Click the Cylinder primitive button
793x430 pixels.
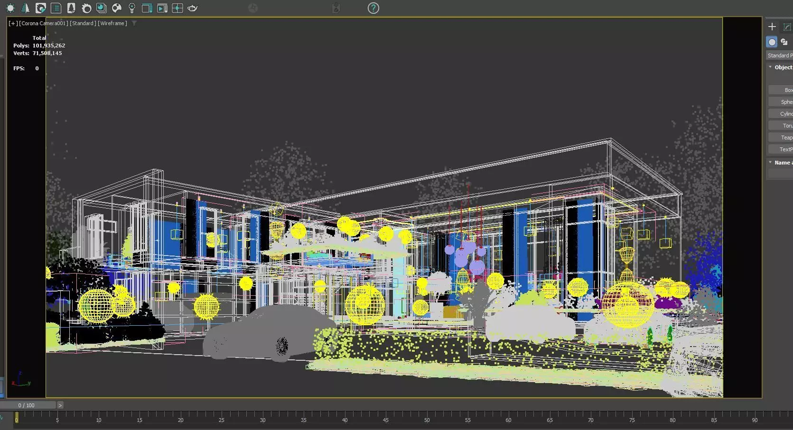coord(781,114)
